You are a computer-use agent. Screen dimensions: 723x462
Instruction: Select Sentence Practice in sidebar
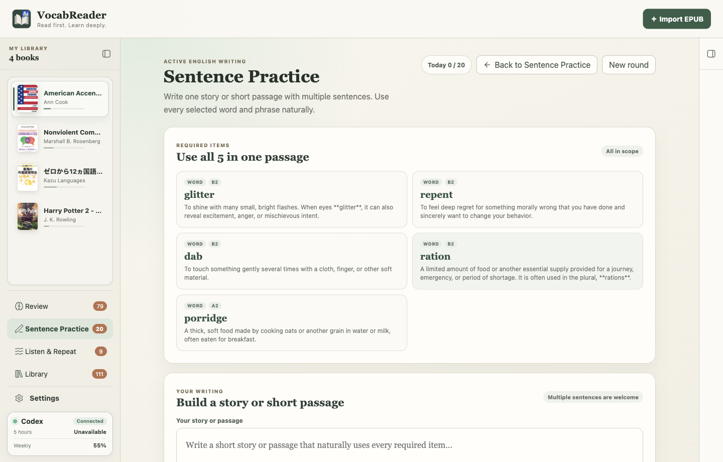(x=60, y=329)
